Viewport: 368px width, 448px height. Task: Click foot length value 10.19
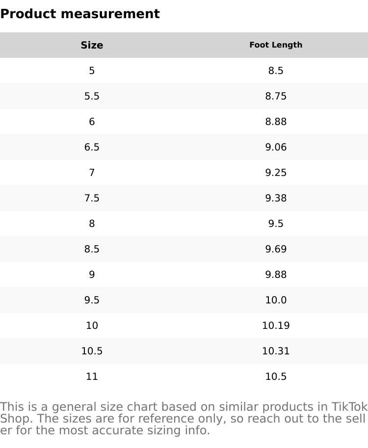pyautogui.click(x=276, y=325)
